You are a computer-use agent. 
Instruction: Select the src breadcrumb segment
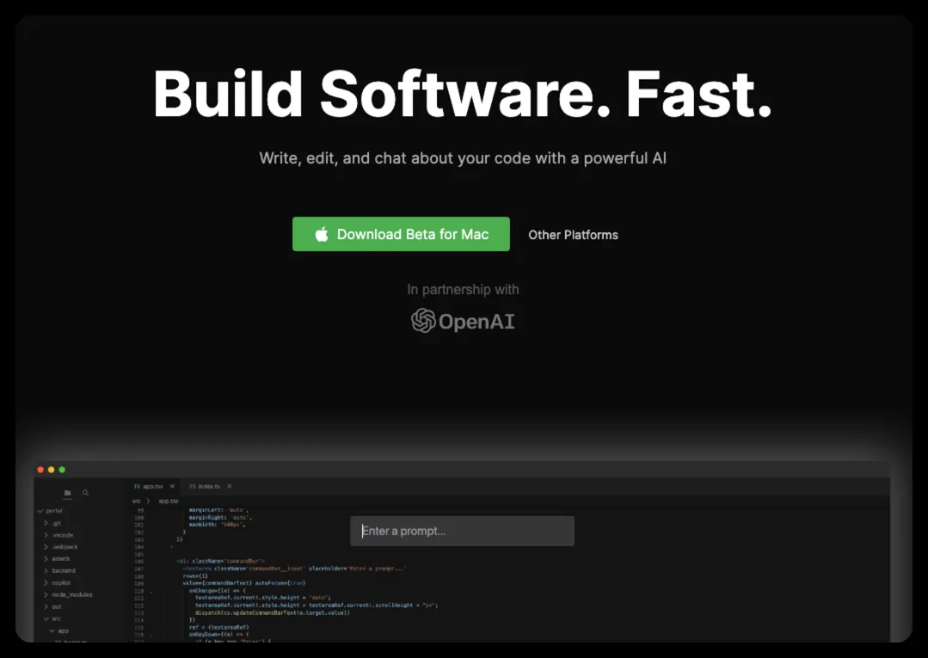click(136, 501)
